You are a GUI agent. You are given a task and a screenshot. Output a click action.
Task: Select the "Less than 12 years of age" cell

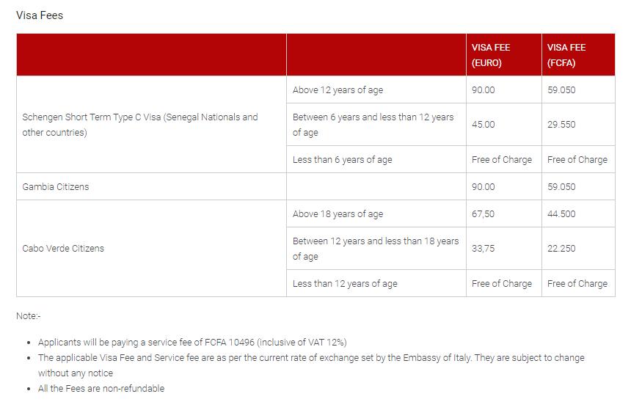[345, 284]
